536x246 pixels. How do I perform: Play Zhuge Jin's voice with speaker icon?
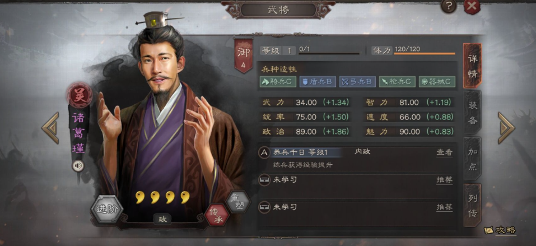78,166
